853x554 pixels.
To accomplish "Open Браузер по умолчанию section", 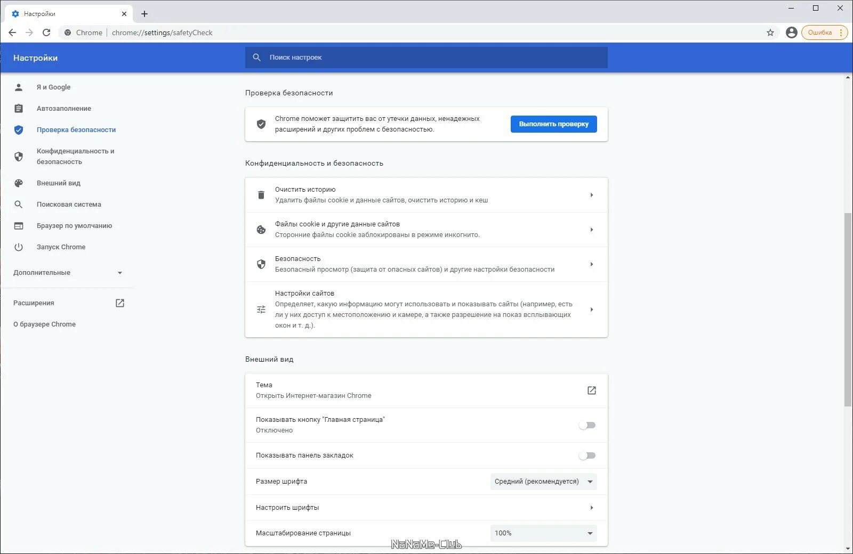I will pos(75,226).
